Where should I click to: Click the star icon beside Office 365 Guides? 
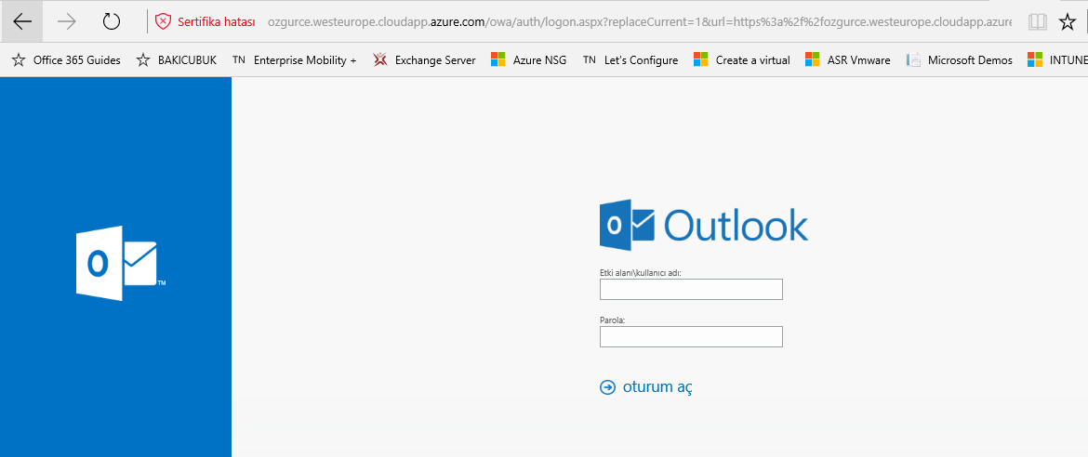pyautogui.click(x=19, y=60)
